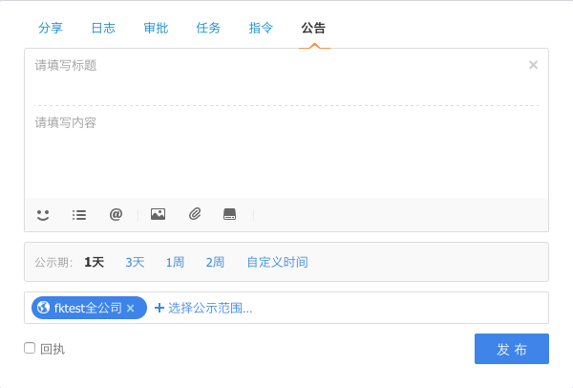Select the 1天 display period
Viewport: 573px width, 388px height.
click(94, 262)
